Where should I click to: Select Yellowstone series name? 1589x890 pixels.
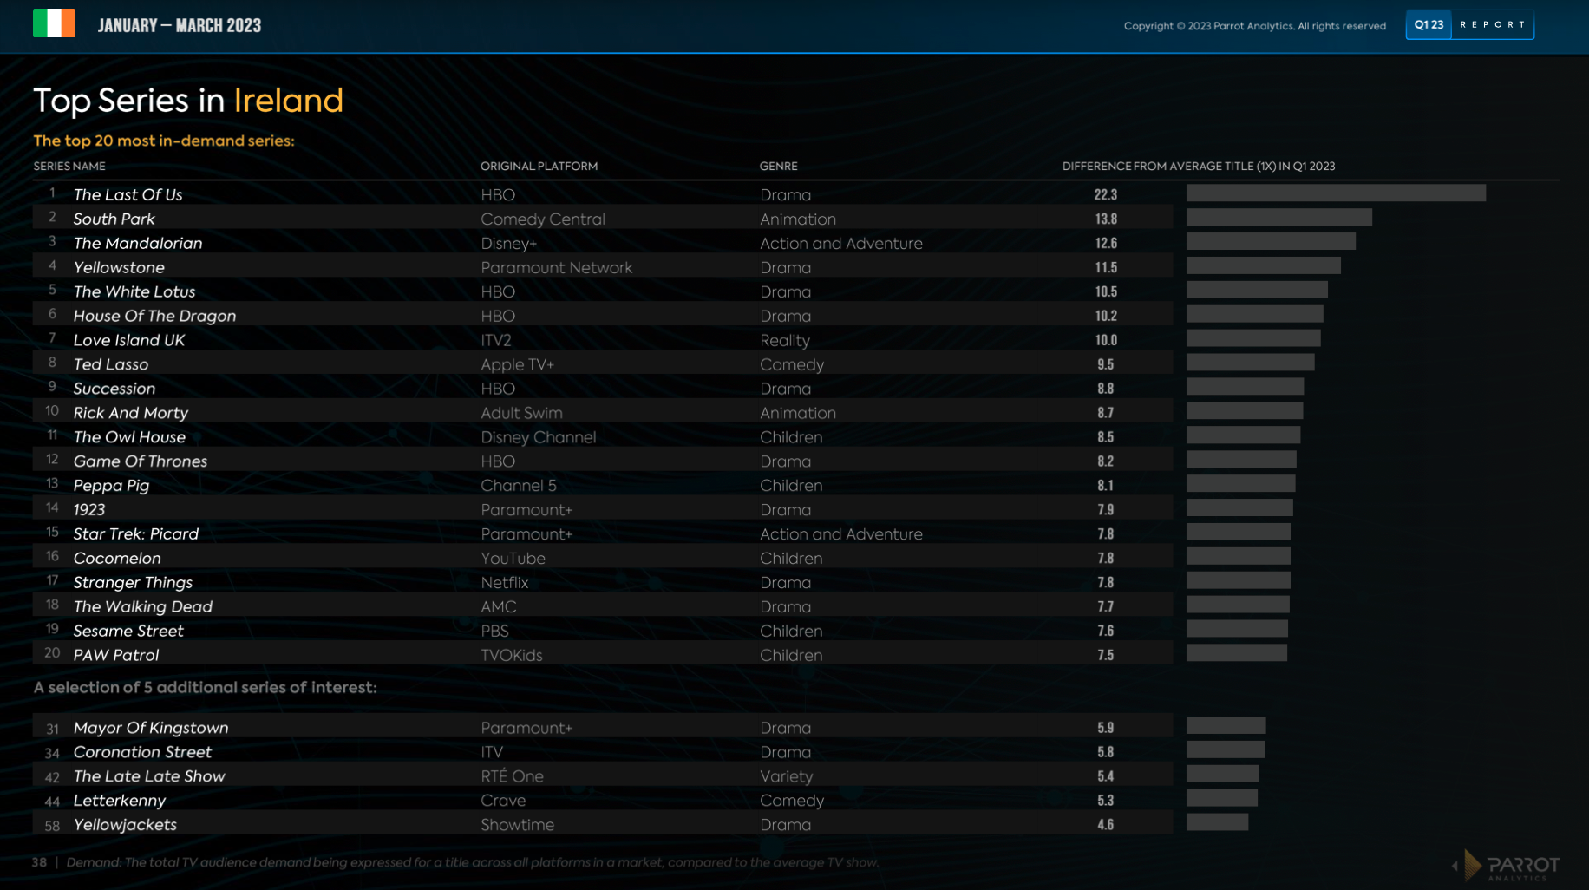[119, 267]
